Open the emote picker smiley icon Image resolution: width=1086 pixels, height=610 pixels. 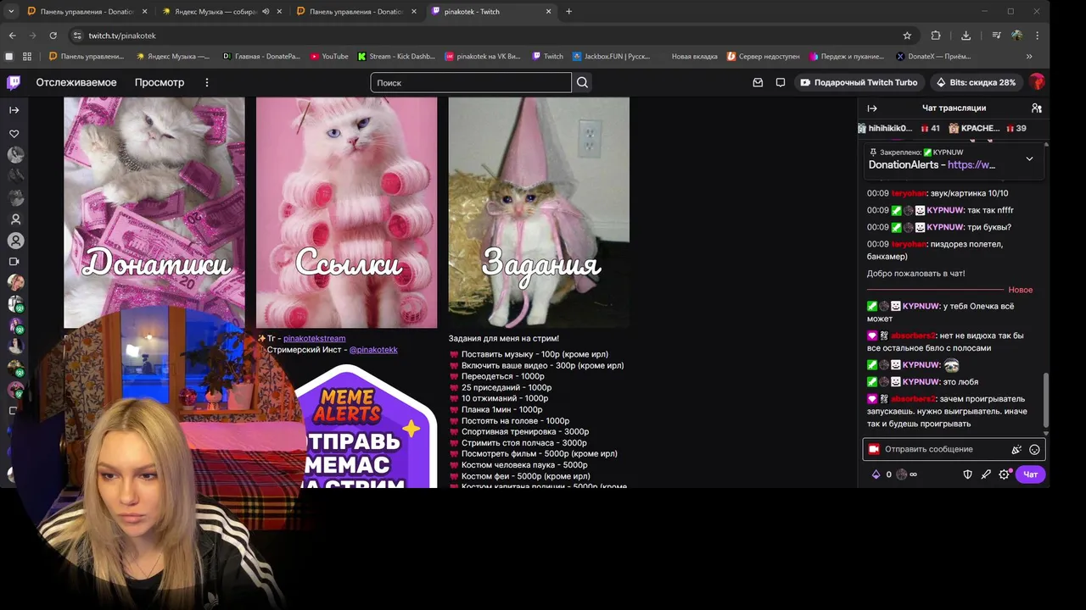point(1034,450)
